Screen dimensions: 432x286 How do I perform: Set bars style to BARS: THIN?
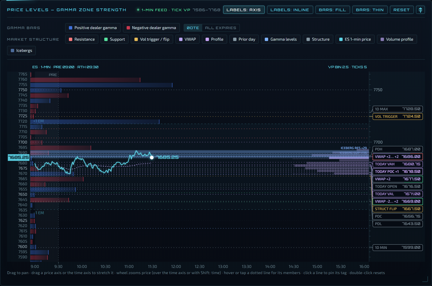tap(370, 10)
